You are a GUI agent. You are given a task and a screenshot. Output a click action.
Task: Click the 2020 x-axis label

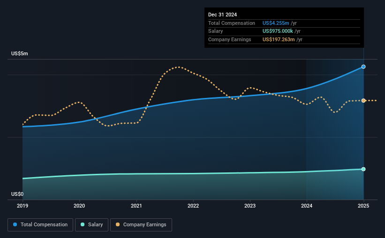pyautogui.click(x=79, y=206)
